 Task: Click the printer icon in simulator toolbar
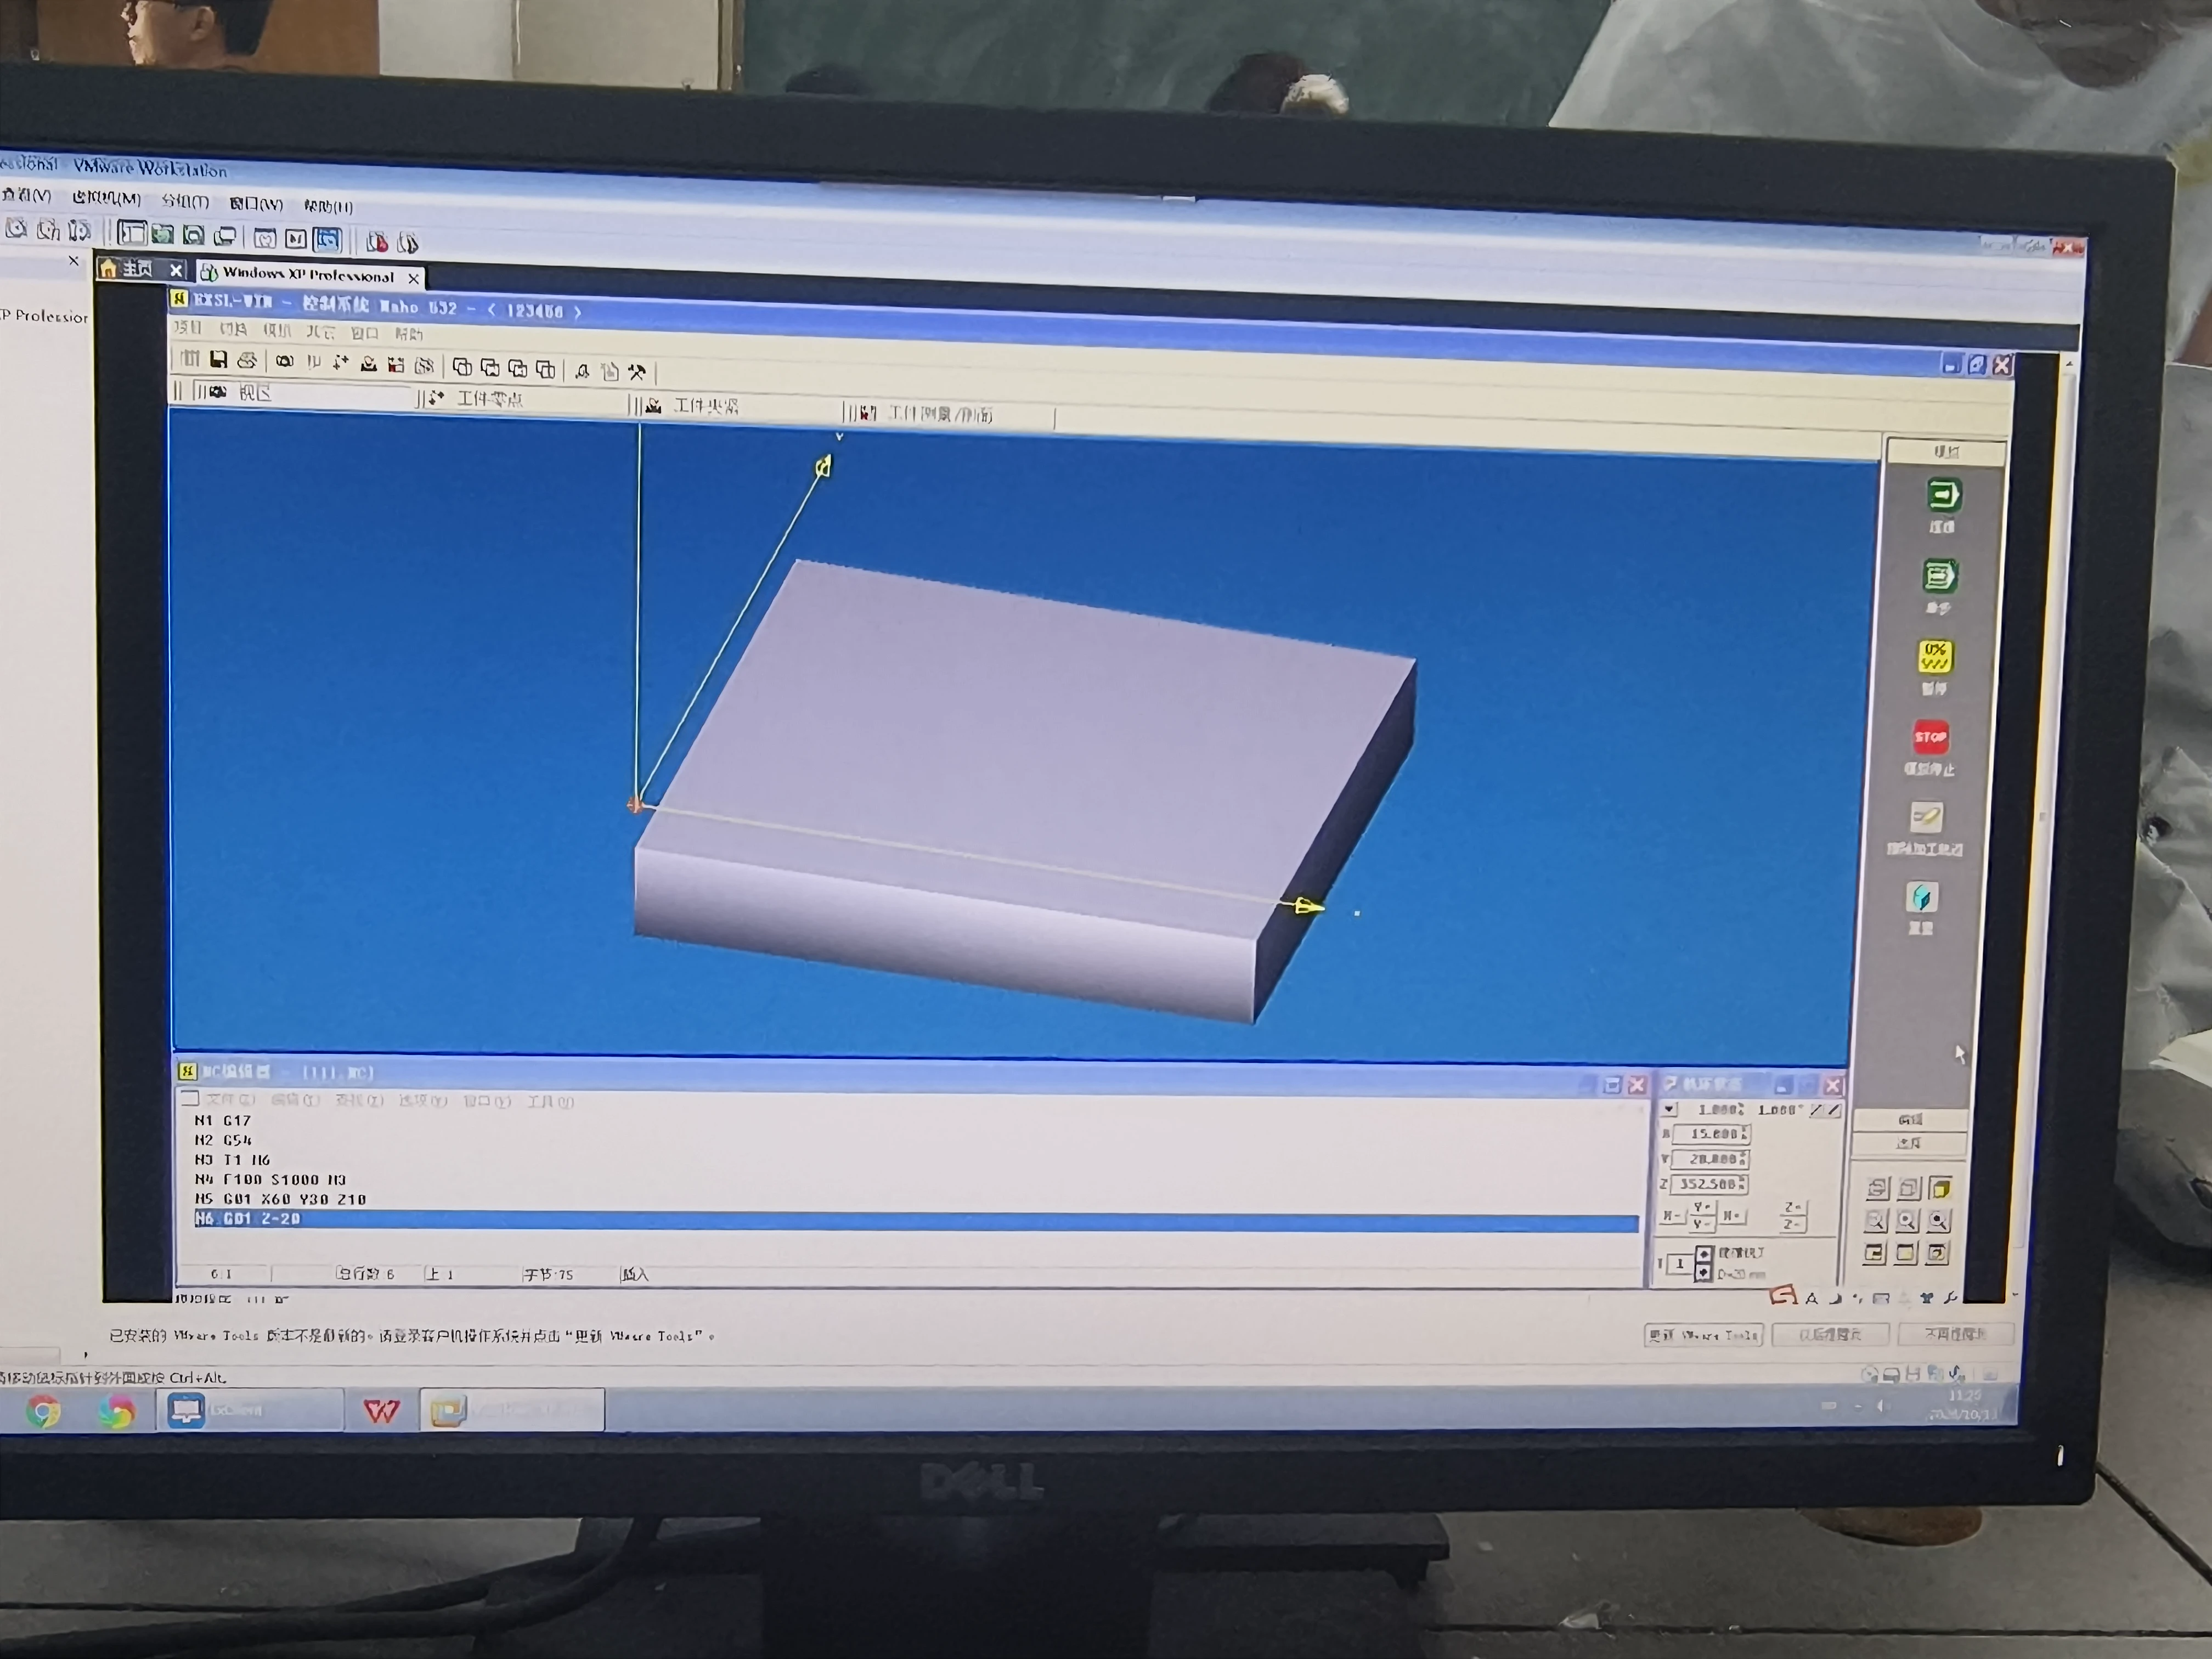click(x=246, y=360)
